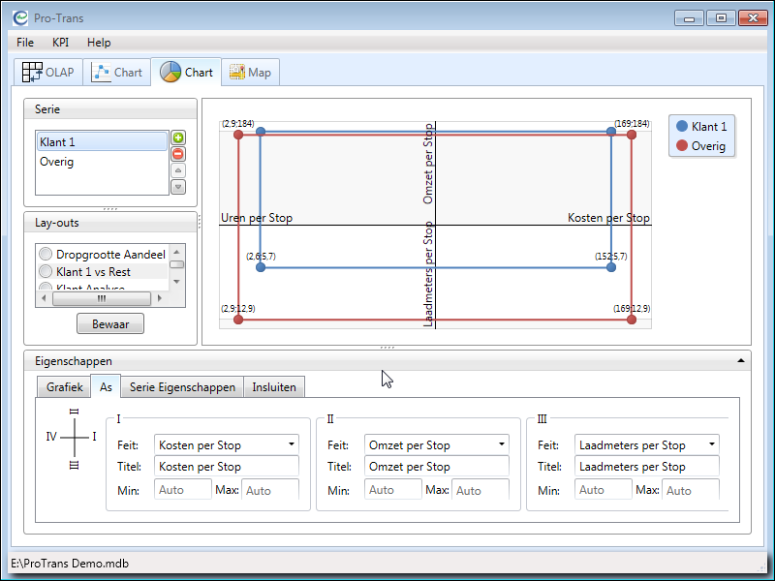The image size is (775, 581).
Task: Click the red remove series icon
Action: click(177, 154)
